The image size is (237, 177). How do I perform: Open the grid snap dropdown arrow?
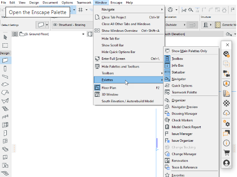87,10
